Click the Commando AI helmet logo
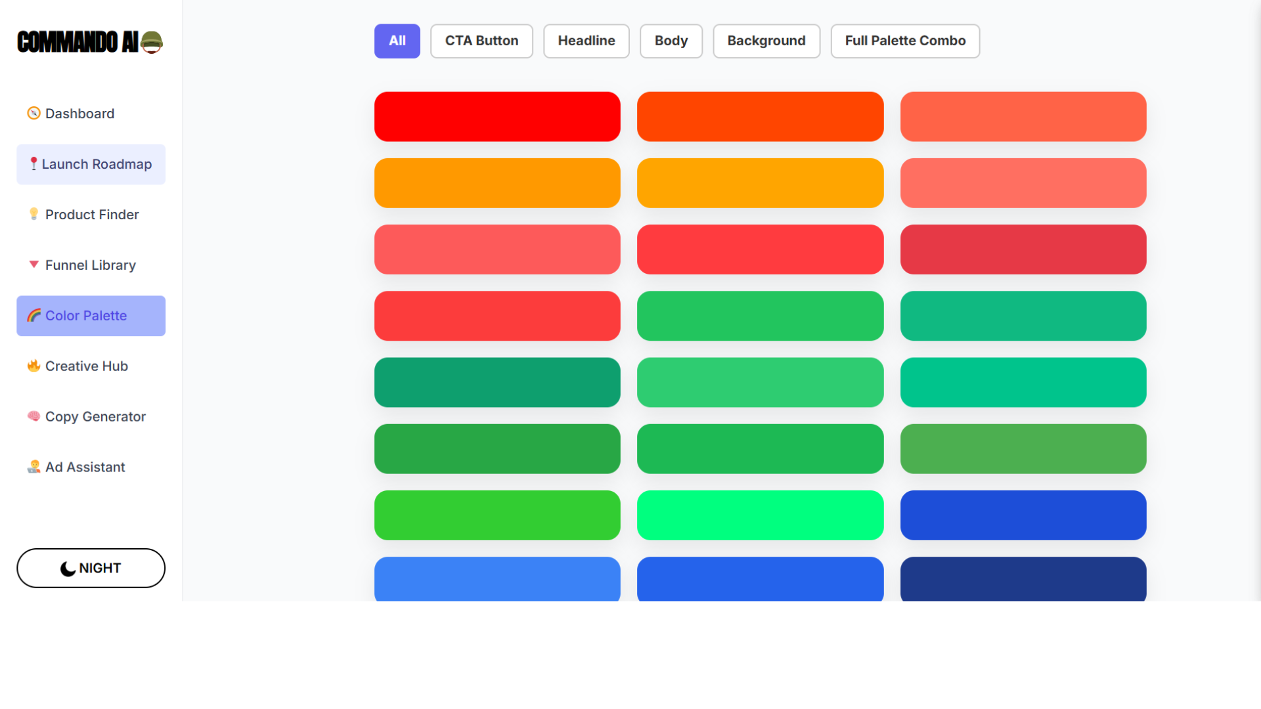The height and width of the screenshot is (709, 1261). tap(152, 42)
